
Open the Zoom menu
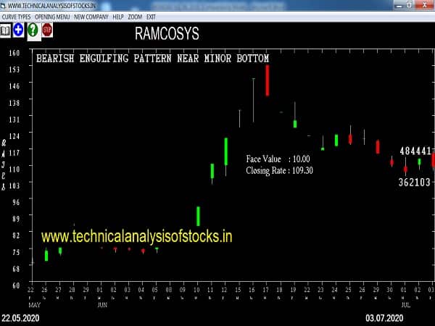(136, 16)
